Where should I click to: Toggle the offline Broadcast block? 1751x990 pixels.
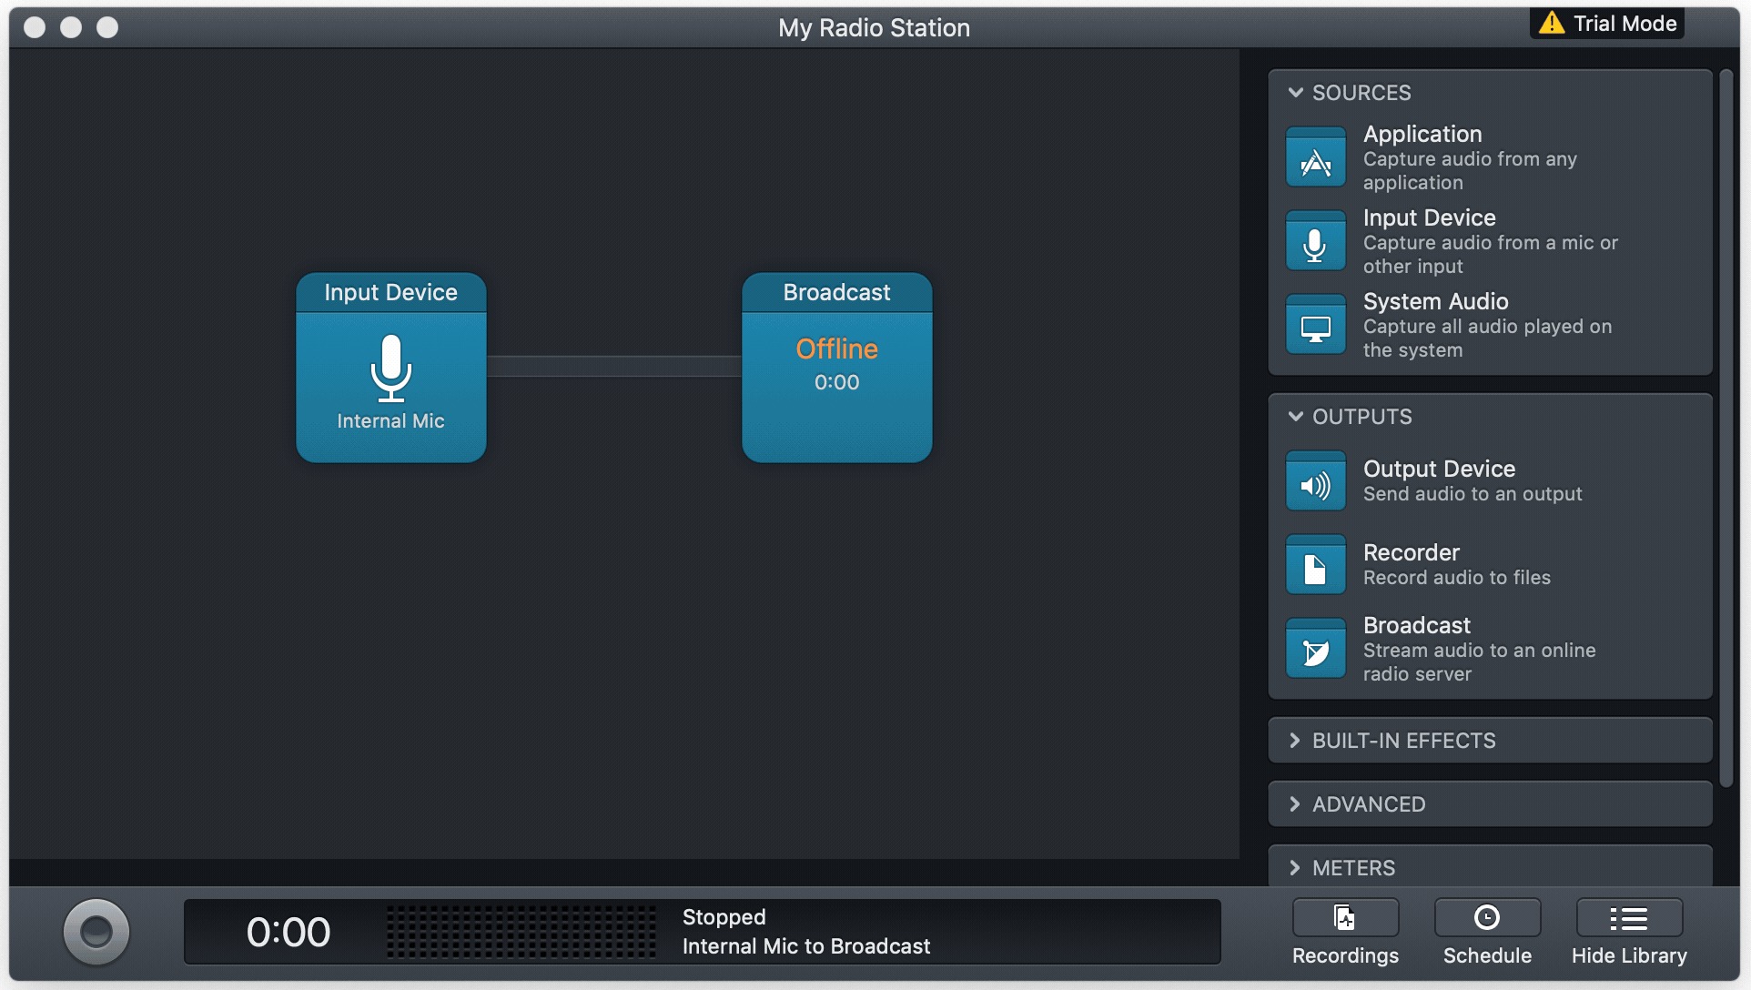point(835,368)
